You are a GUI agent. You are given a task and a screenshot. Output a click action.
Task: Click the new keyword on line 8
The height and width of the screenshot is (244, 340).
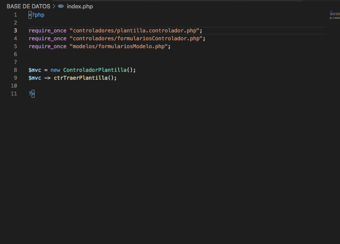(55, 70)
